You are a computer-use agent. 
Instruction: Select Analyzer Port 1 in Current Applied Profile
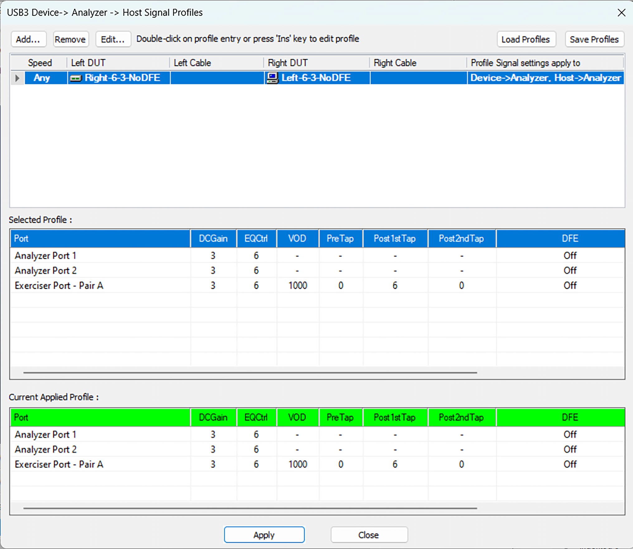click(x=317, y=434)
